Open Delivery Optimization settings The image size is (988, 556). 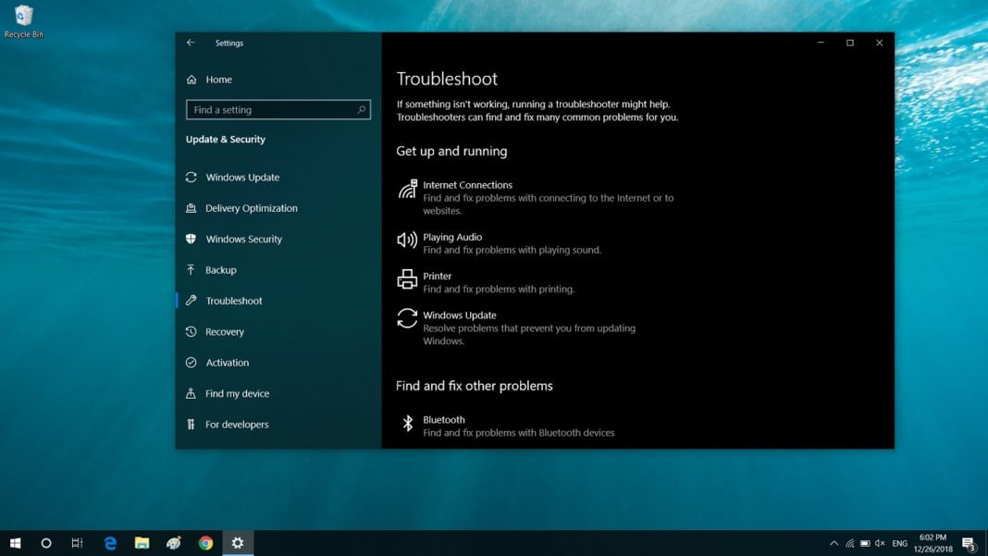[251, 208]
